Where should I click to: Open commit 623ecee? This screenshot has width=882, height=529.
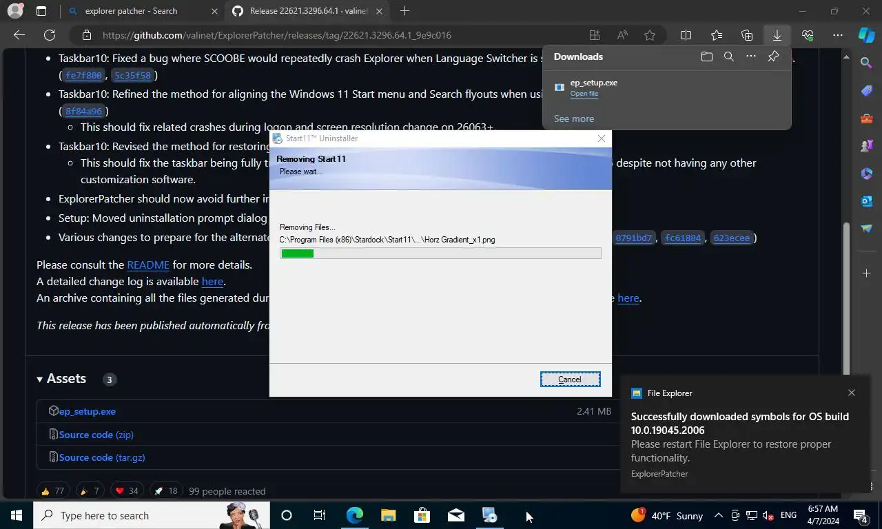coord(731,238)
